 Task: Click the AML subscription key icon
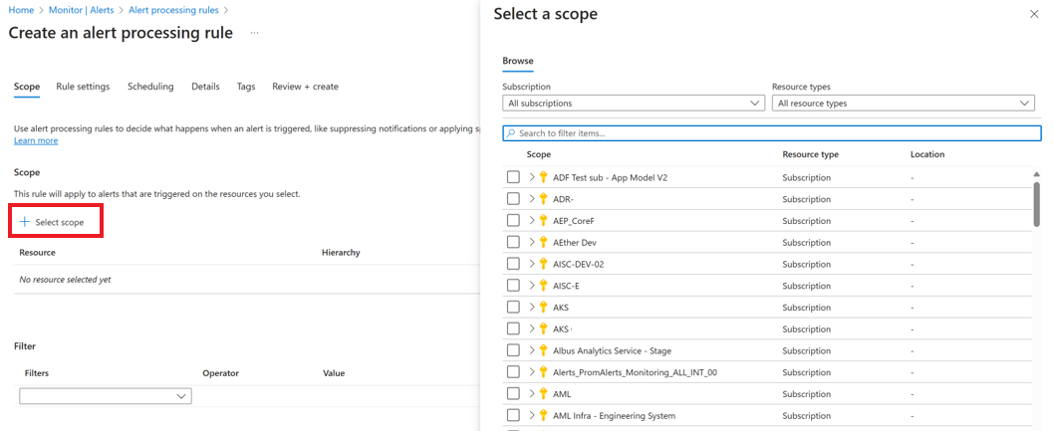pyautogui.click(x=544, y=394)
